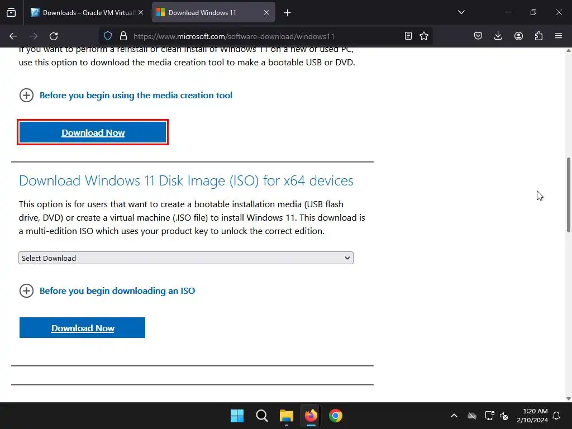This screenshot has height=429, width=572.
Task: Show the list all tabs dropdown
Action: pyautogui.click(x=461, y=12)
